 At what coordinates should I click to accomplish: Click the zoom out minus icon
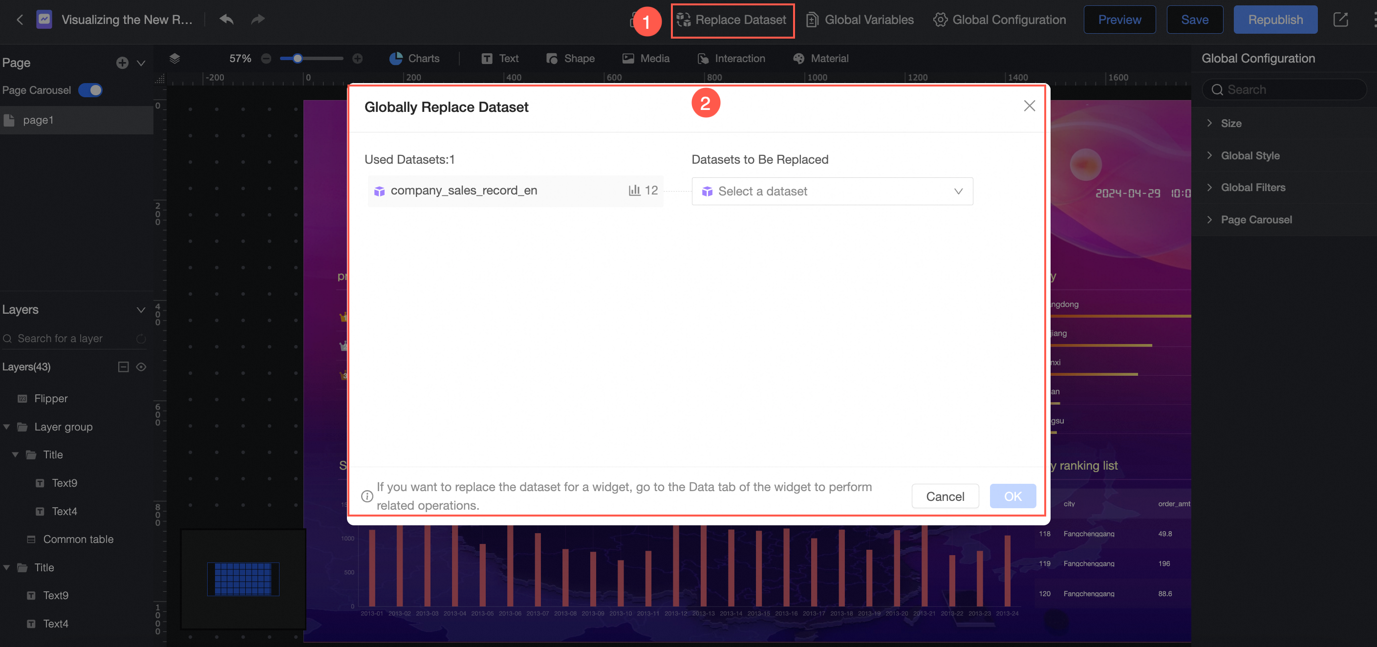point(266,59)
